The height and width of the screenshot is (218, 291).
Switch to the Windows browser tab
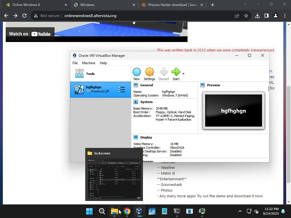point(104,5)
